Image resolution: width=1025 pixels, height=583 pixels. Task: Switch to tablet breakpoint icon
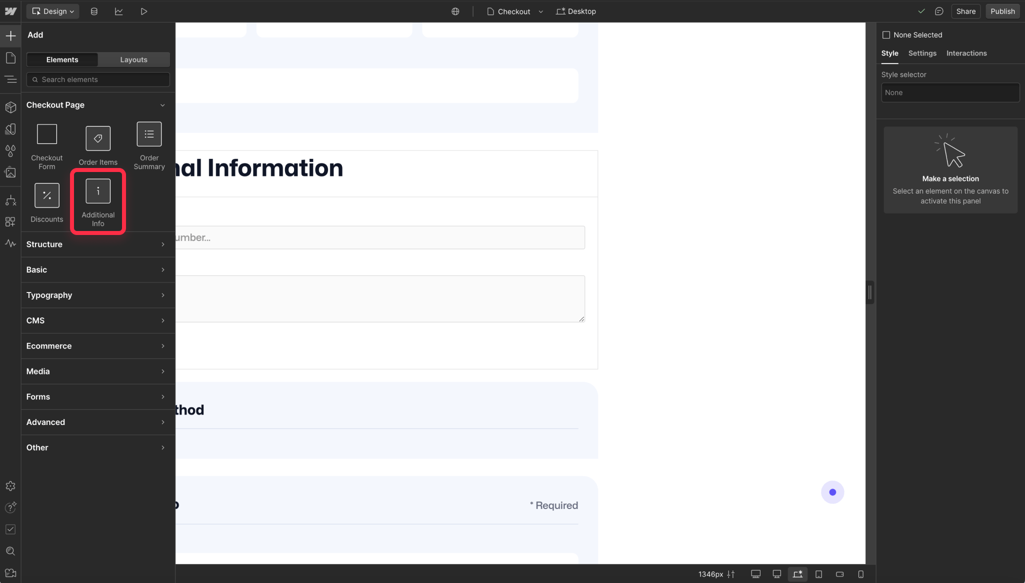pos(819,574)
